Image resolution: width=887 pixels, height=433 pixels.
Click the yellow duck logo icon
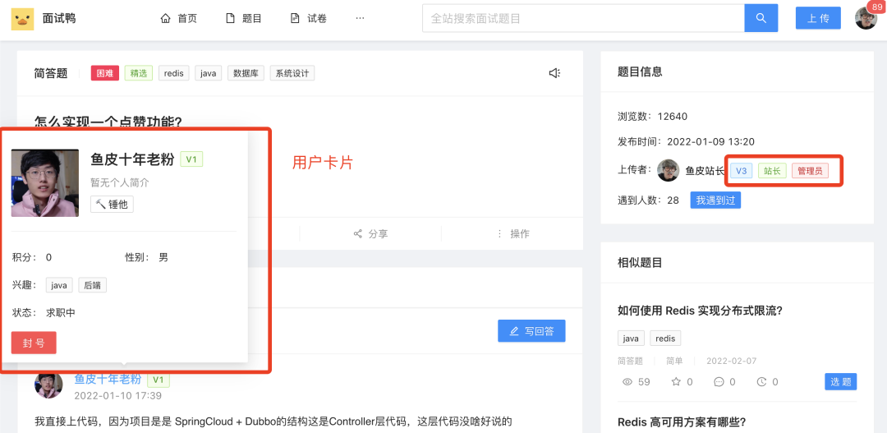pyautogui.click(x=22, y=18)
